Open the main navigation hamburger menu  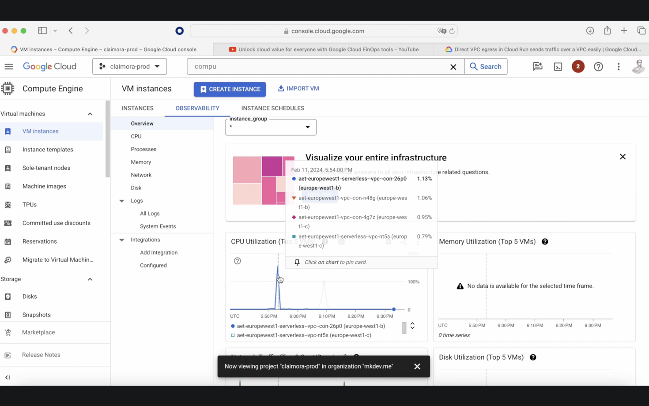point(9,67)
